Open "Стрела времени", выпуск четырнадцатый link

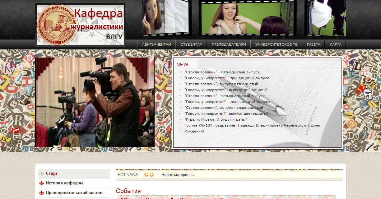click(224, 108)
